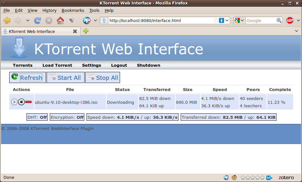302x182 pixels.
Task: Select the KTorrent Web Interface tab
Action: point(41,31)
